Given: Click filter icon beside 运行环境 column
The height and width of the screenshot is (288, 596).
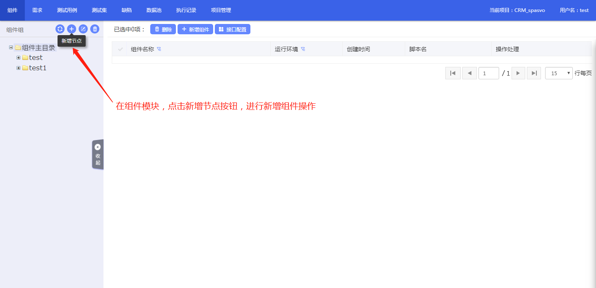Looking at the screenshot, I should [303, 49].
